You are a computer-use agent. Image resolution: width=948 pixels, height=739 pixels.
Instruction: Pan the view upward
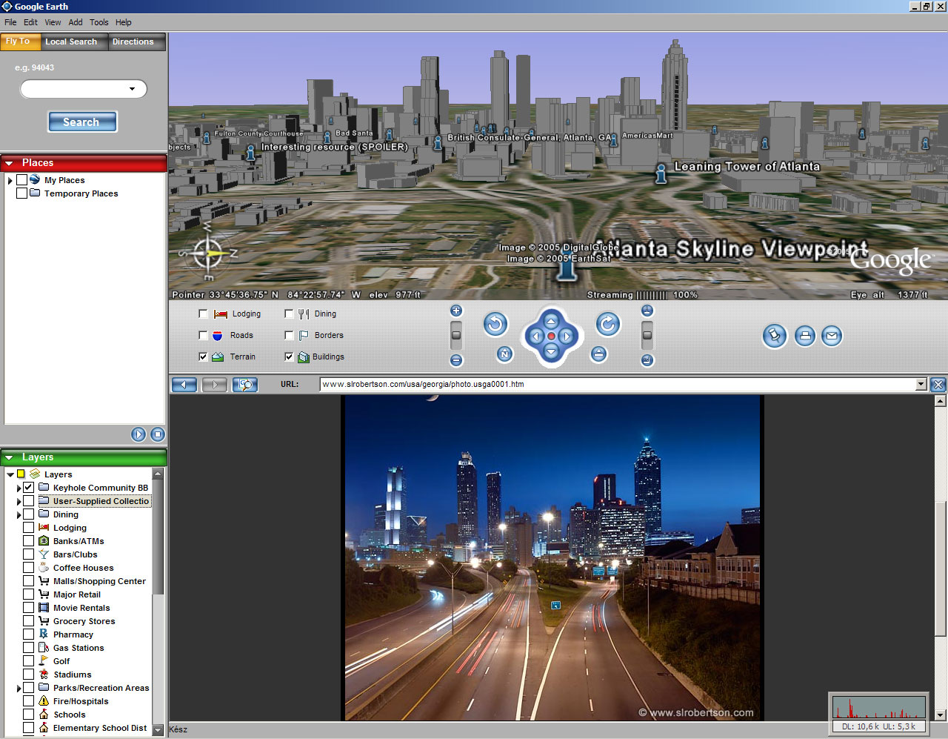point(551,321)
